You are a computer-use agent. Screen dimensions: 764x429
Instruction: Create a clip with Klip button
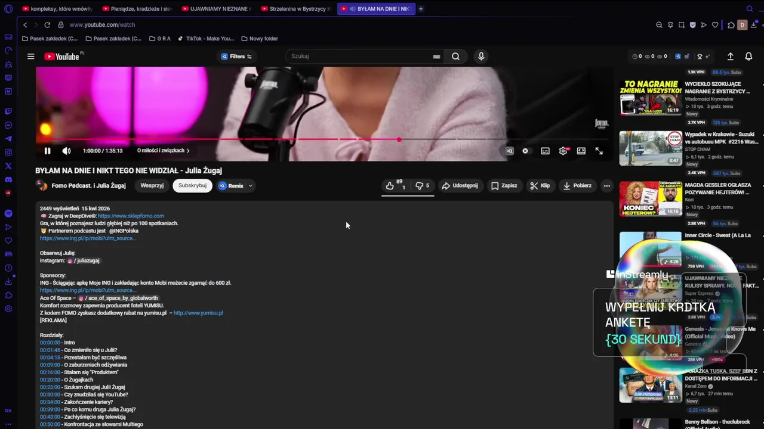(540, 185)
